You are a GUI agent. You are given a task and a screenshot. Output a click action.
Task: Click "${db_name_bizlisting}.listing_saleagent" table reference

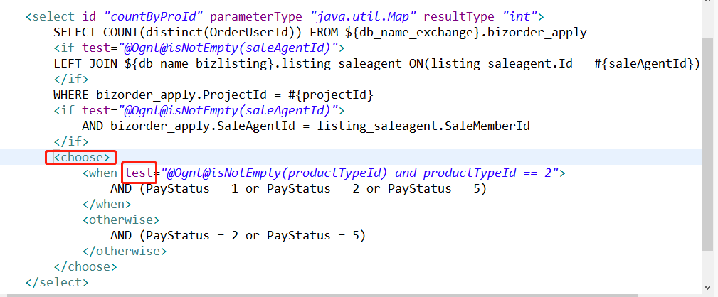click(x=263, y=63)
